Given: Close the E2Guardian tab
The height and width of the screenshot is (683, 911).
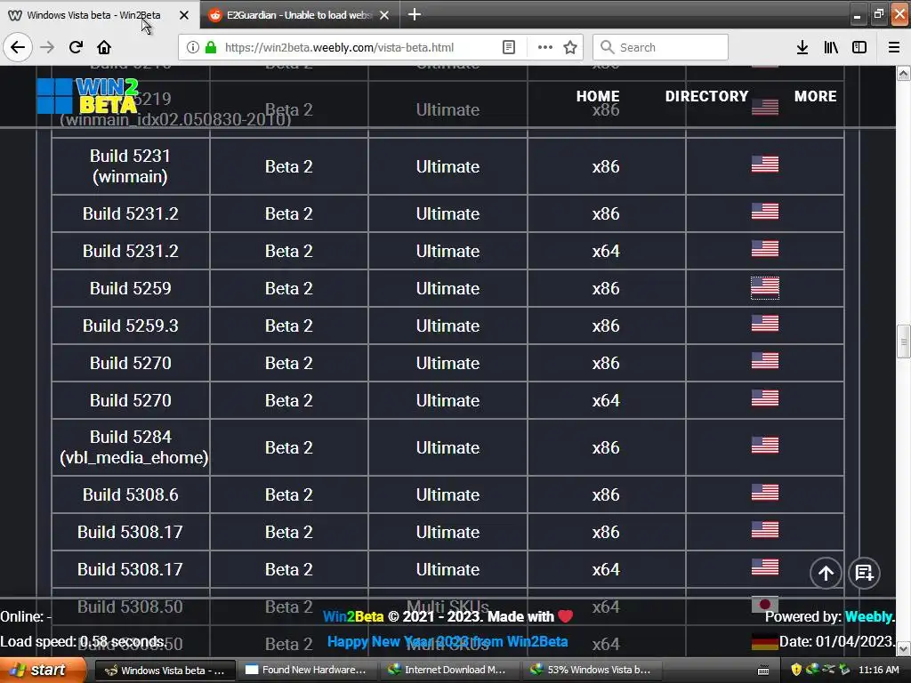Looking at the screenshot, I should coord(384,15).
